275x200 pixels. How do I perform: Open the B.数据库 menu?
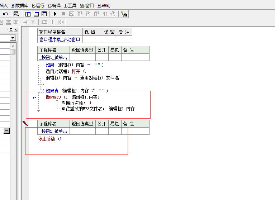click(x=20, y=6)
